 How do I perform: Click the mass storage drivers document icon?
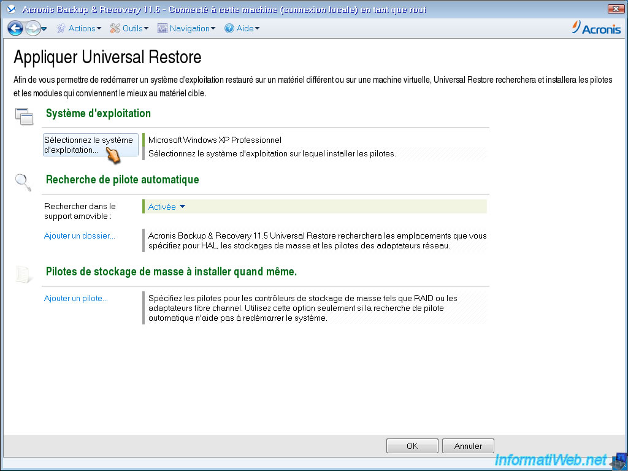click(x=23, y=274)
